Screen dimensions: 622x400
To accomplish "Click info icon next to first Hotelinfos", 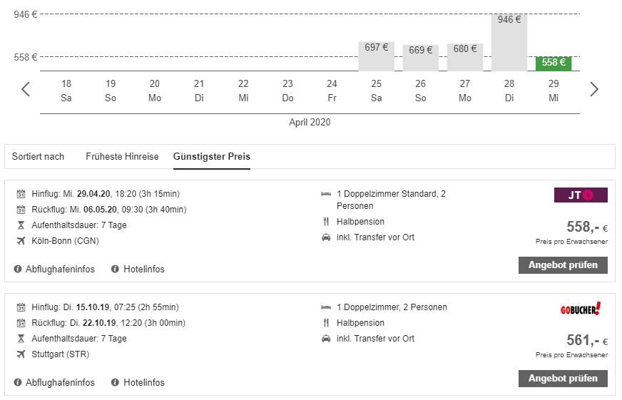I will (115, 269).
